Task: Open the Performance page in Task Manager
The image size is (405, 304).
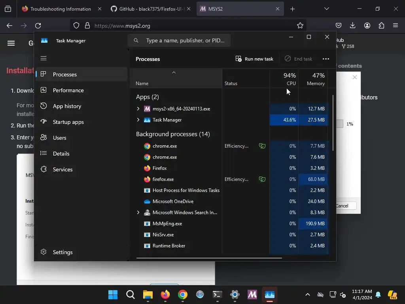Action: 81,90
